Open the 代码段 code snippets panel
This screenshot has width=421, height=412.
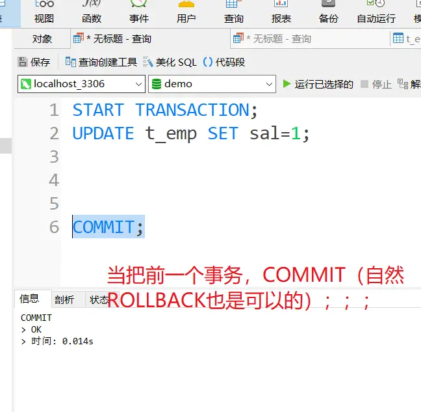coord(224,62)
